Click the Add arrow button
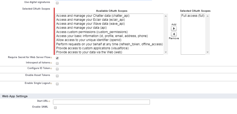The height and width of the screenshot is (114, 237). tap(174, 28)
